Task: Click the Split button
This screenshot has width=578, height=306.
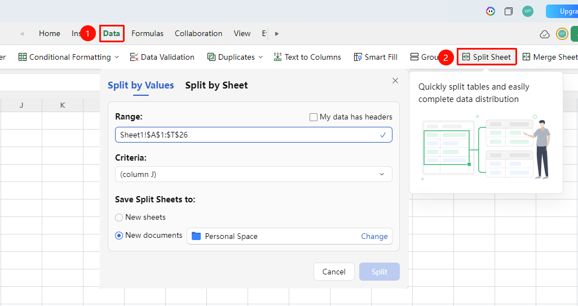Action: coord(380,272)
